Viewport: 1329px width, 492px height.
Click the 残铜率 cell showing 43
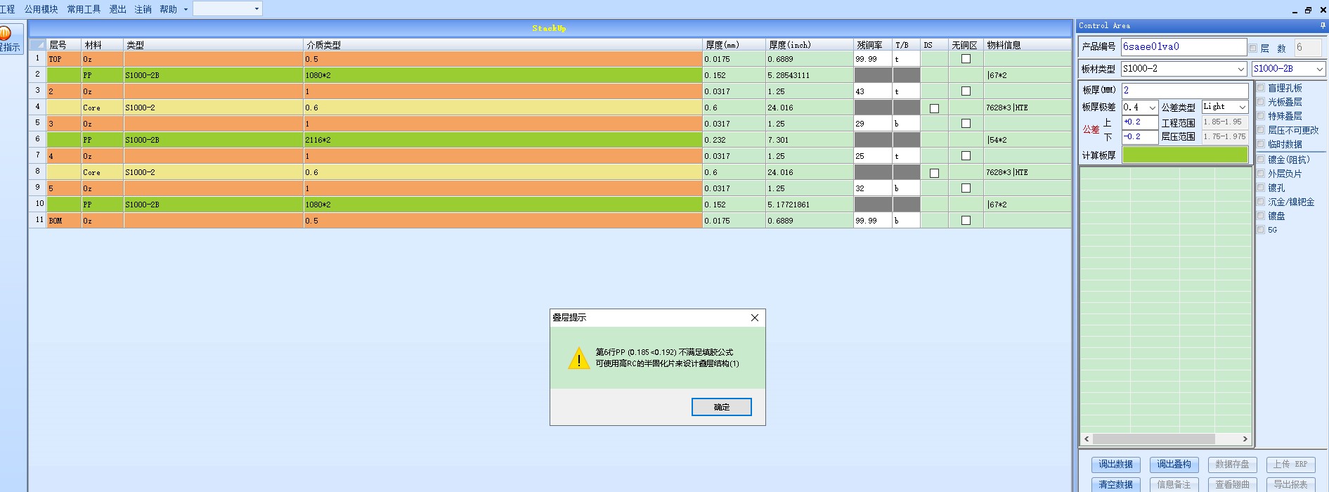(872, 91)
